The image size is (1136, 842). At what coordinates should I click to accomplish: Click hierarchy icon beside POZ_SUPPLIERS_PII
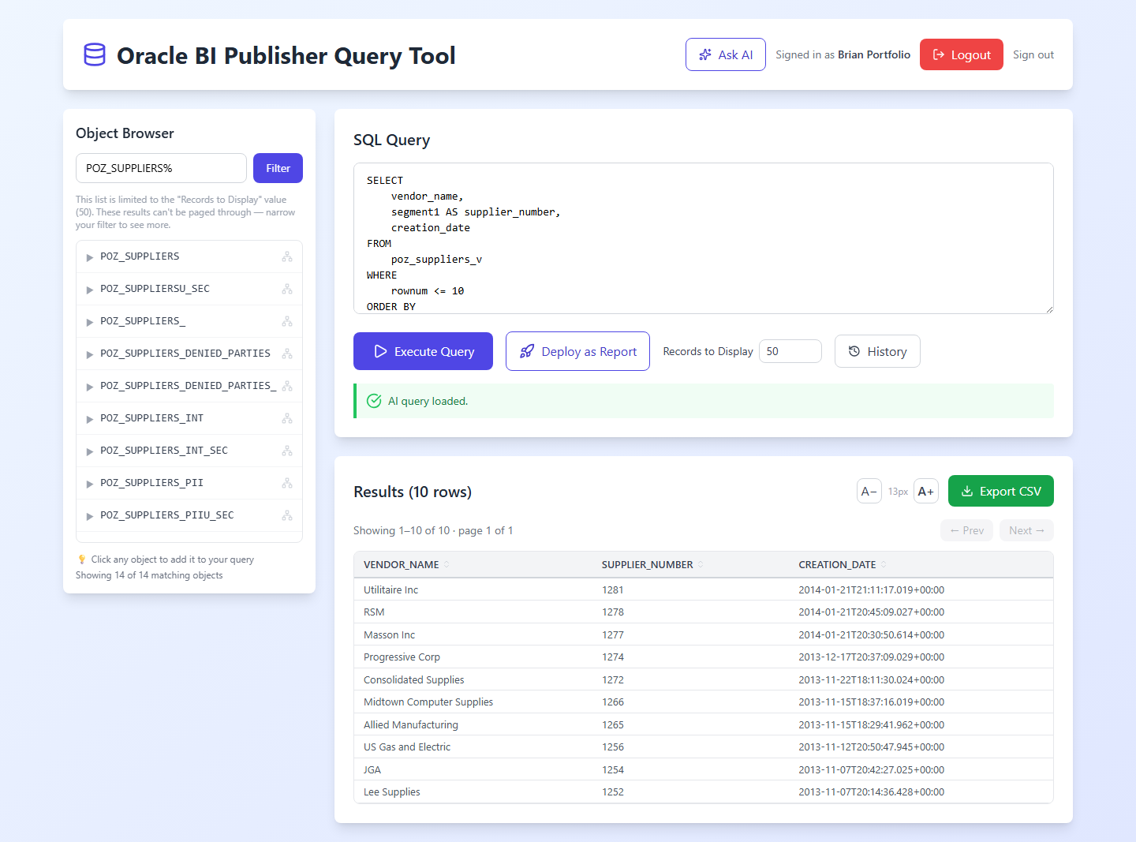(x=287, y=483)
